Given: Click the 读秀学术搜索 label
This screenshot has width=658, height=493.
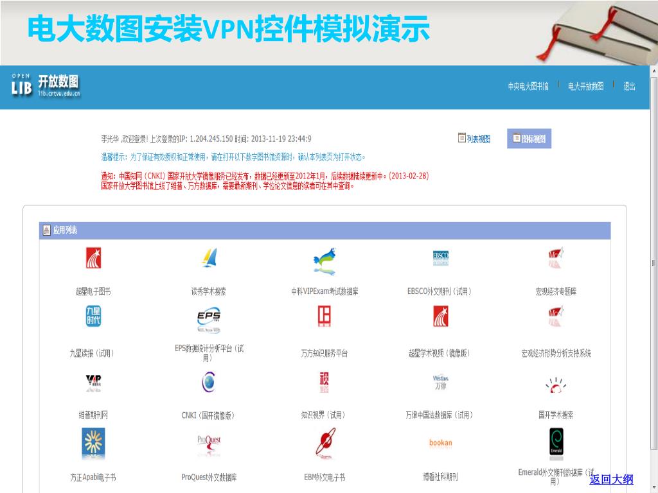Looking at the screenshot, I should tap(209, 291).
